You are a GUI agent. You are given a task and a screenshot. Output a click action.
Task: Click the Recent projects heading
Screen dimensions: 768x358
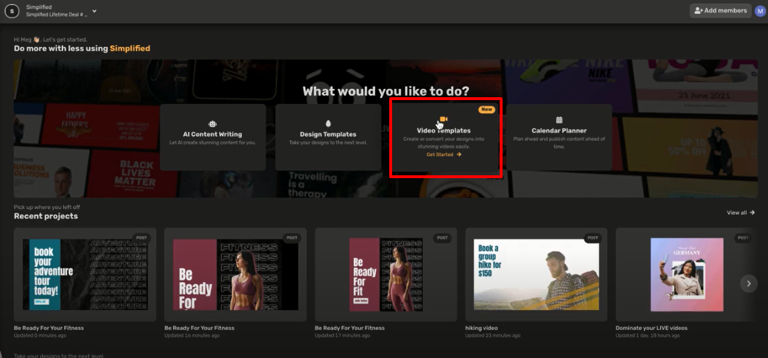tap(46, 216)
